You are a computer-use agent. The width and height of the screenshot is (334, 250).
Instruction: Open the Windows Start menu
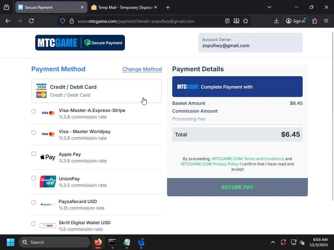click(10, 242)
